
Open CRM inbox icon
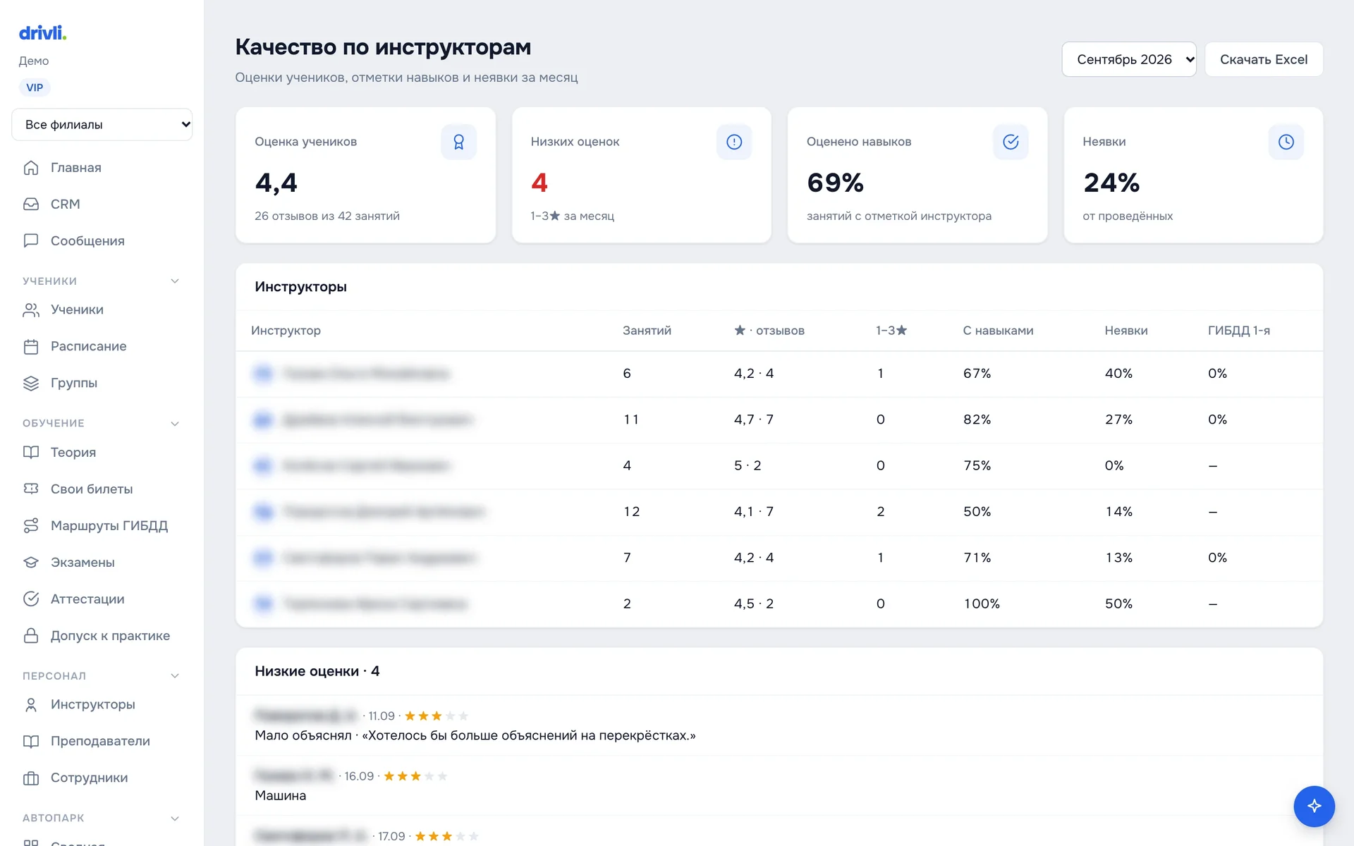click(31, 204)
